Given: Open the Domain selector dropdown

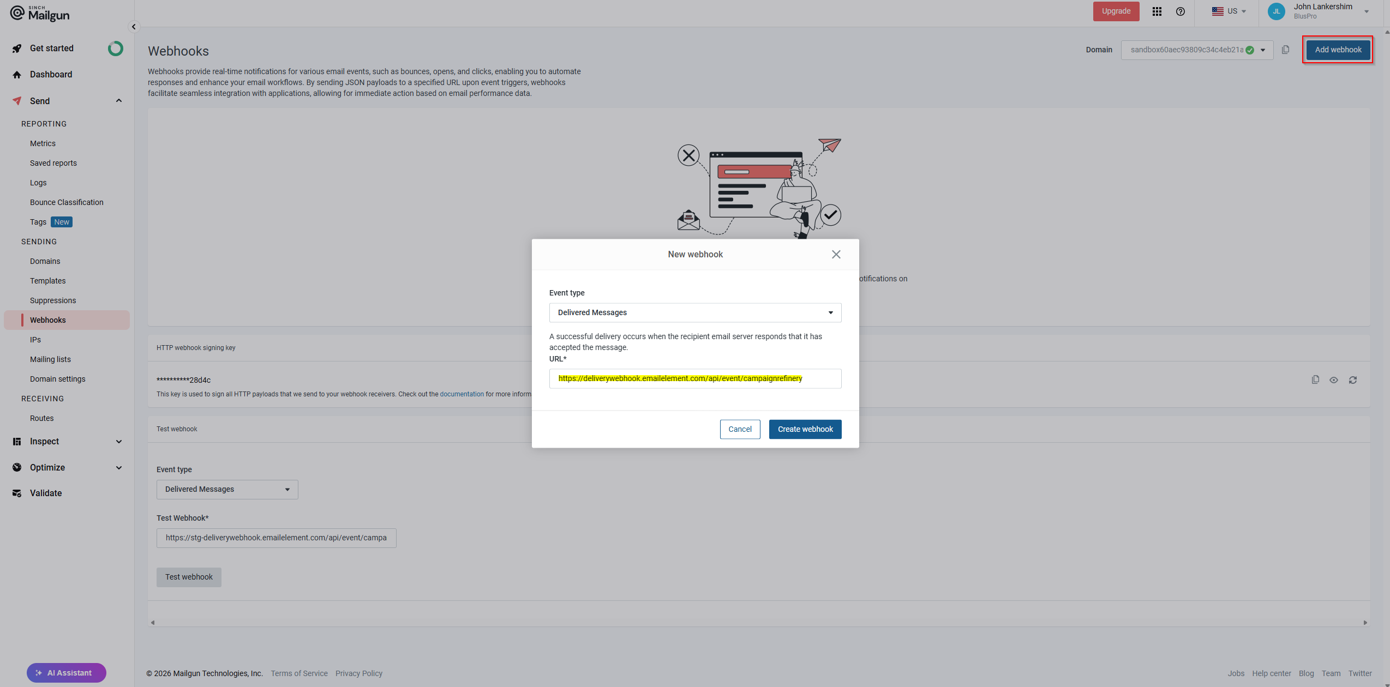Looking at the screenshot, I should point(1197,50).
